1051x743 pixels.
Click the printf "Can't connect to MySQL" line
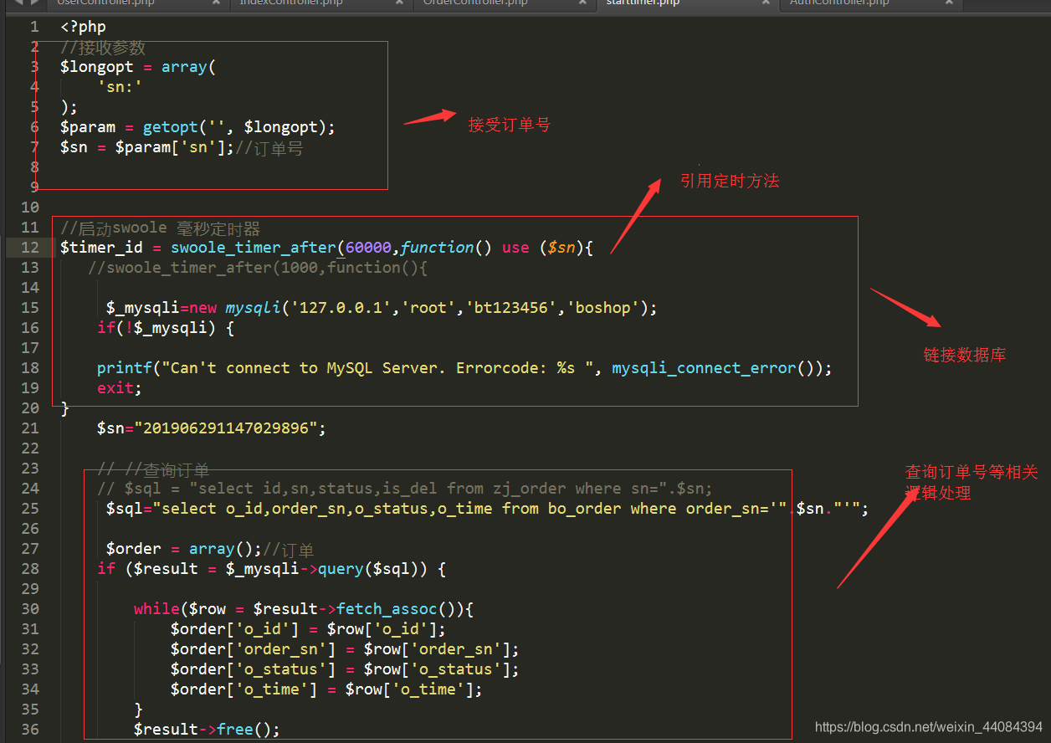click(464, 368)
